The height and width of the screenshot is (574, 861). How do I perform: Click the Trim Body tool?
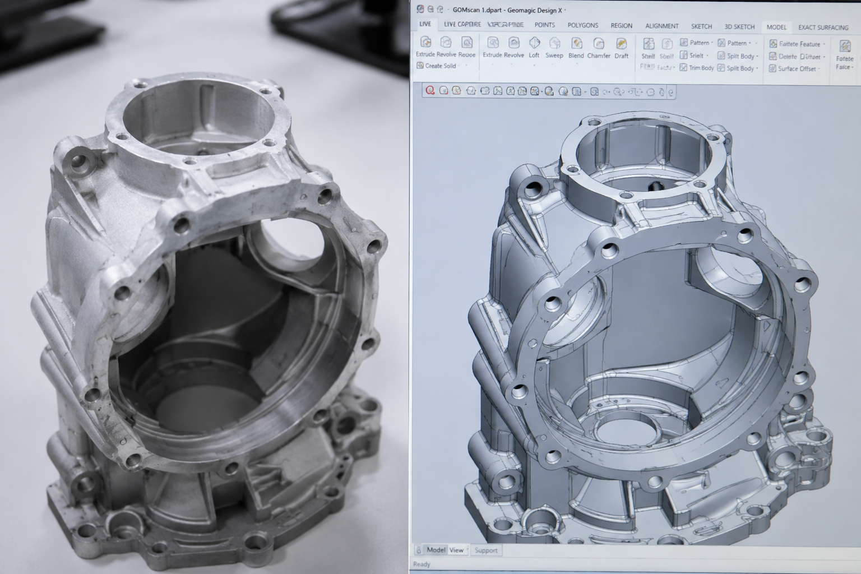(697, 68)
